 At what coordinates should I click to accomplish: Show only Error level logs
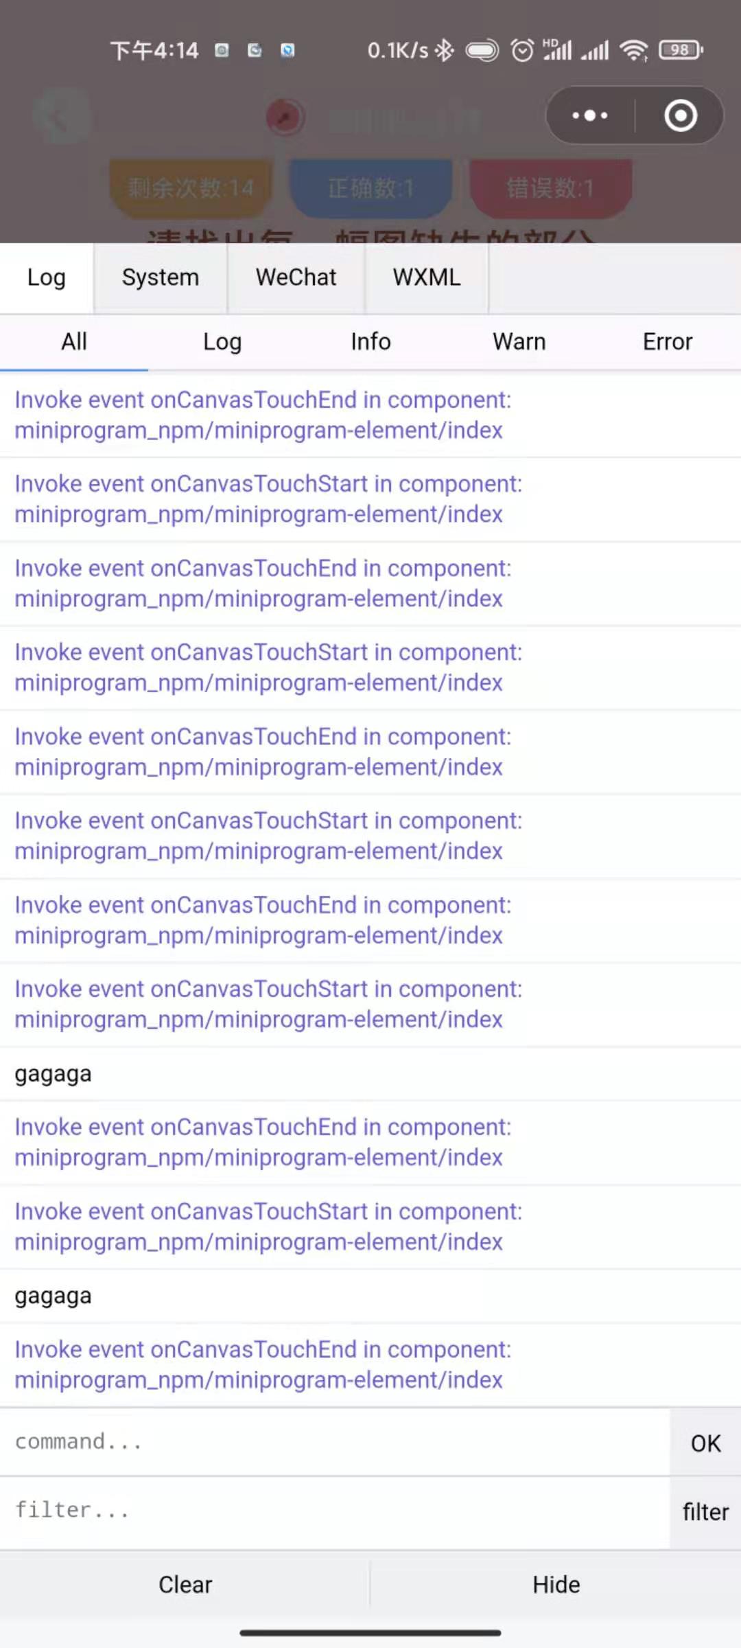(x=667, y=341)
